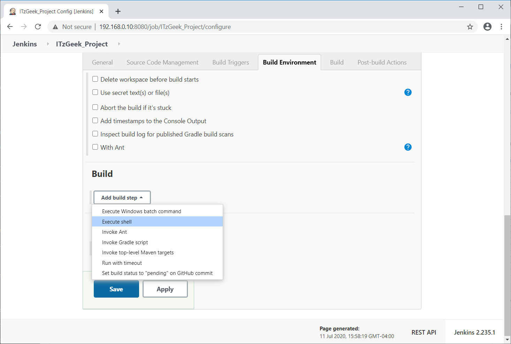
Task: Bookmark this page with the star icon
Action: [470, 27]
